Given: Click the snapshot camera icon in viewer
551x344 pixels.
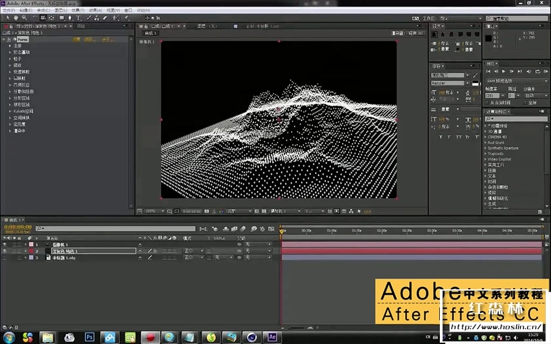Looking at the screenshot, I should [206, 211].
